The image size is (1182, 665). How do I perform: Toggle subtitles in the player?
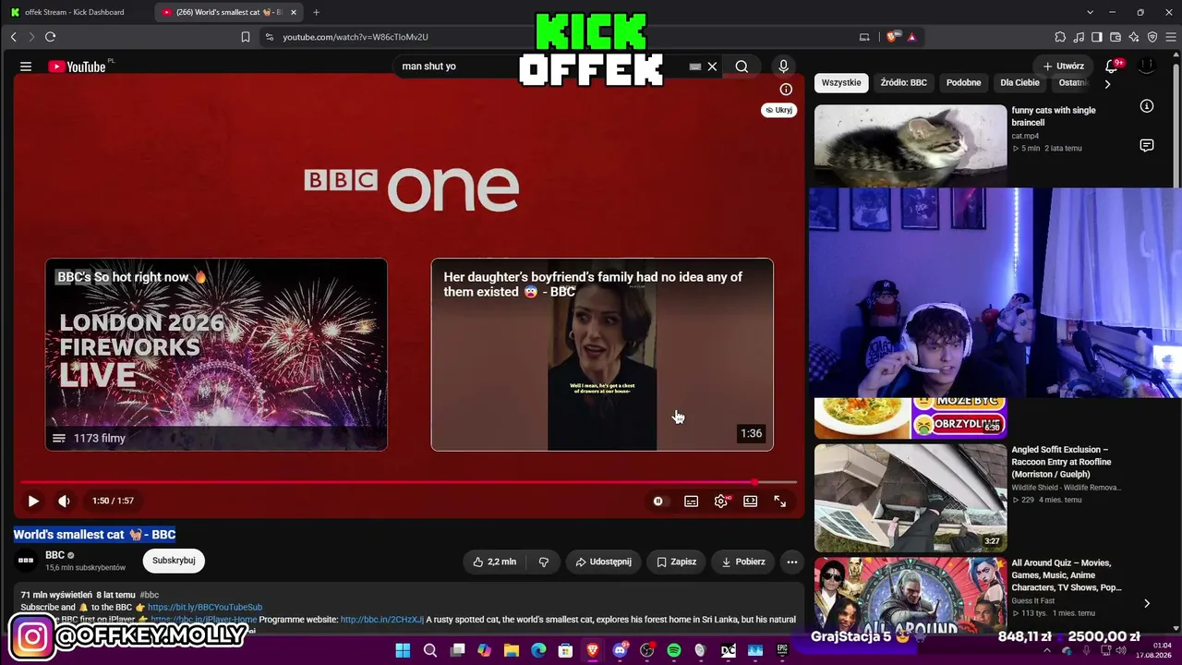[691, 501]
